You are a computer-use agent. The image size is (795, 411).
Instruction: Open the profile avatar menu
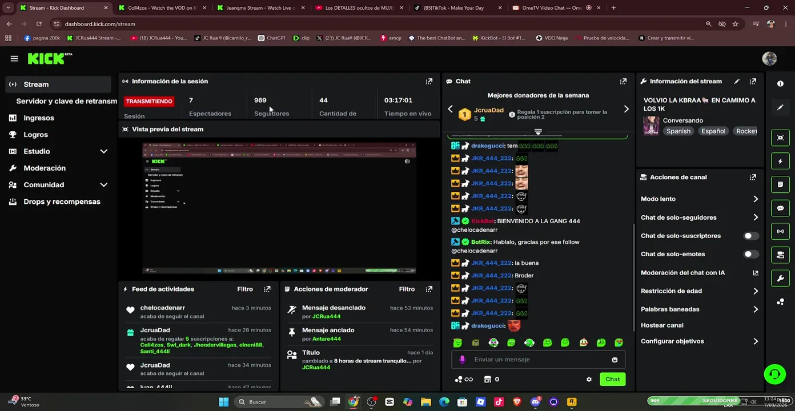click(x=769, y=59)
